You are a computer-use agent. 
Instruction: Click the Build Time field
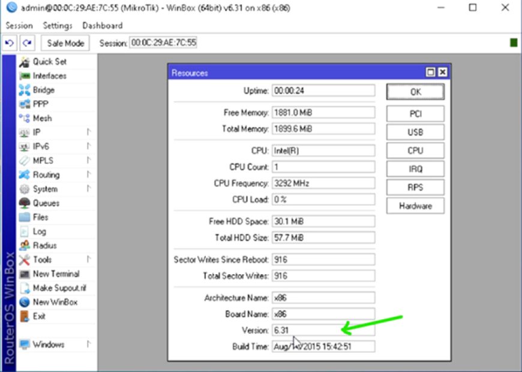[x=323, y=347]
